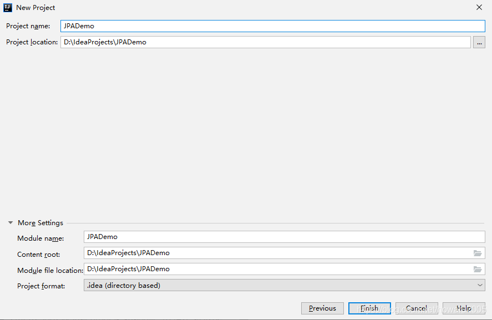Viewport: 492px width, 320px height.
Task: Cancel the New Project wizard
Action: [417, 308]
